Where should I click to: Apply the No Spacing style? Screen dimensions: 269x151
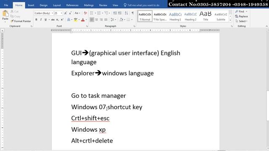click(160, 16)
